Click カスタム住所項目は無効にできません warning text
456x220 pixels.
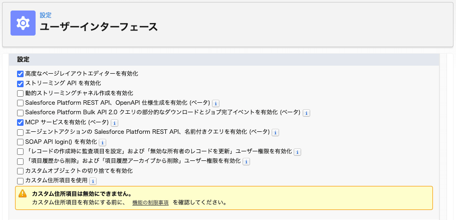pos(82,194)
